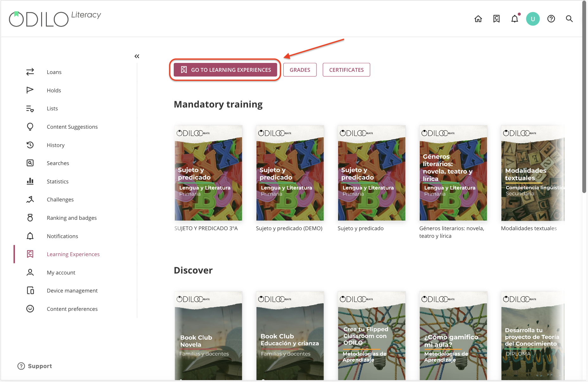
Task: Click the Content preferences smiley icon
Action: click(30, 309)
